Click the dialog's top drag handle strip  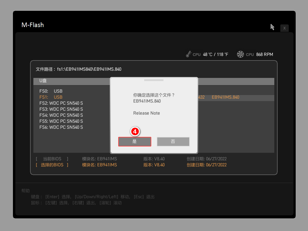[153, 79]
